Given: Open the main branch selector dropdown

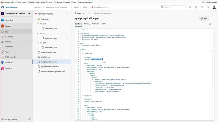Looking at the screenshot, I should [80, 13].
